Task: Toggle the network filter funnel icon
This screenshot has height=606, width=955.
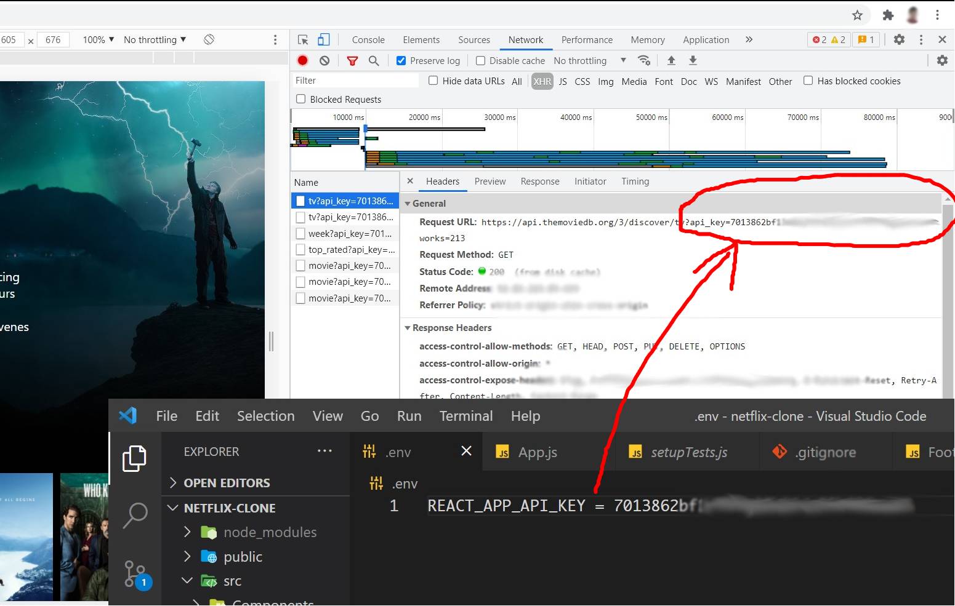Action: (x=352, y=60)
